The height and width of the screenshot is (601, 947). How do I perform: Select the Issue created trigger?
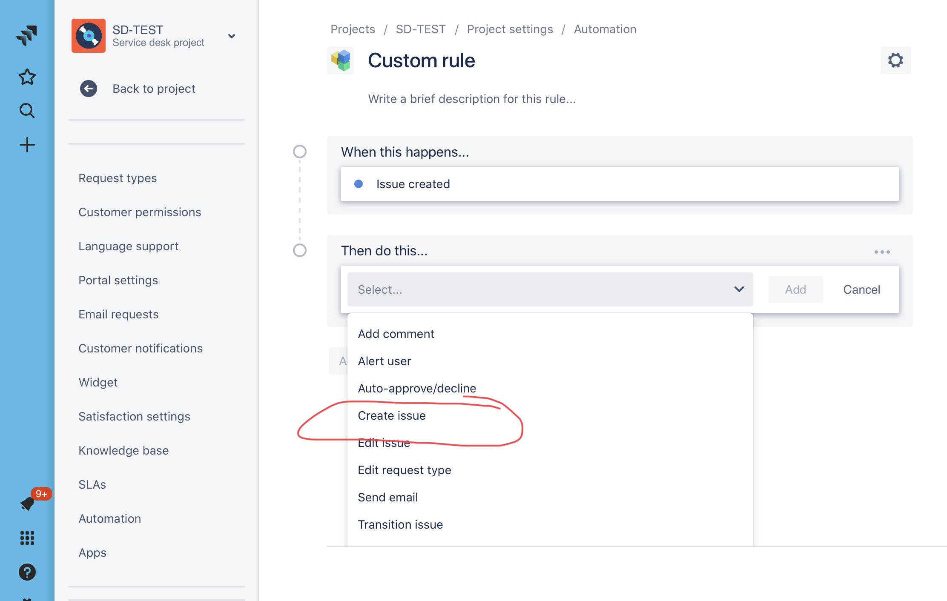tap(620, 184)
